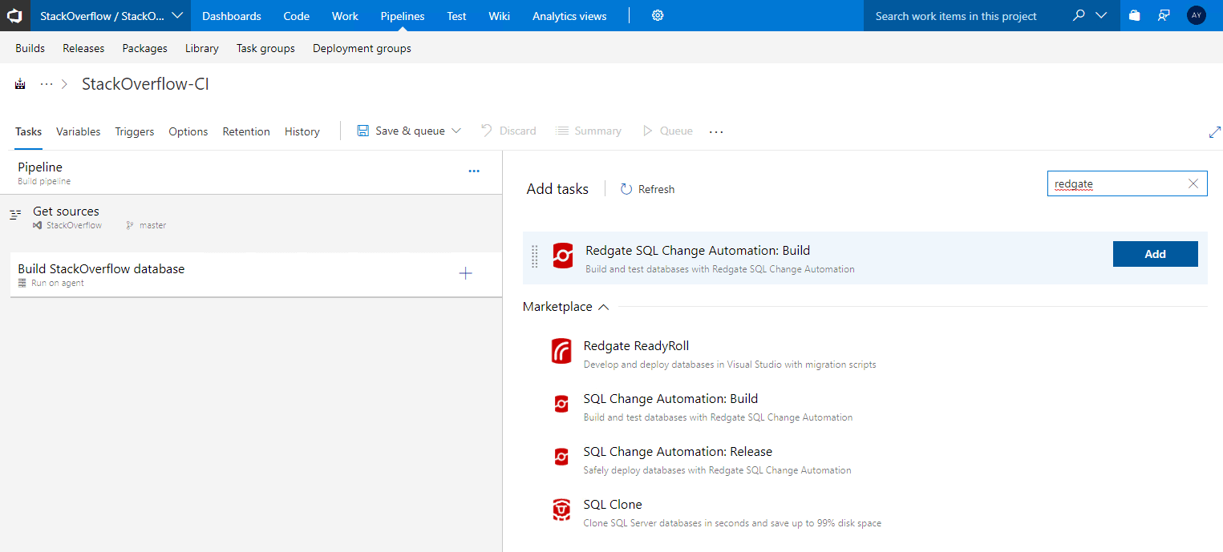Click the Refresh label
Viewport: 1223px width, 552px height.
(656, 189)
